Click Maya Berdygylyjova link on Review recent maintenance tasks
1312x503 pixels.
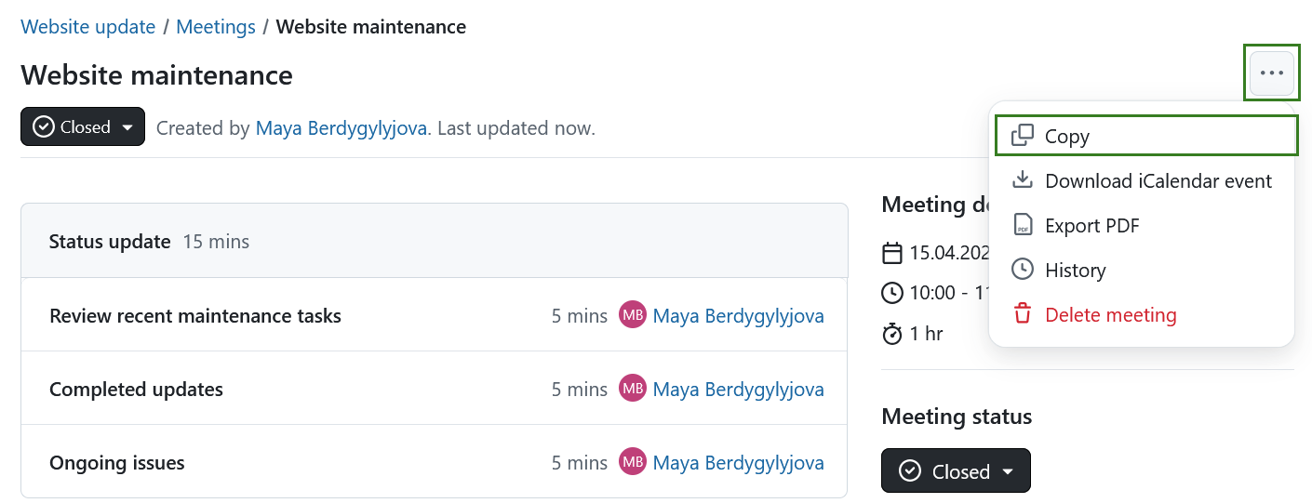(738, 316)
